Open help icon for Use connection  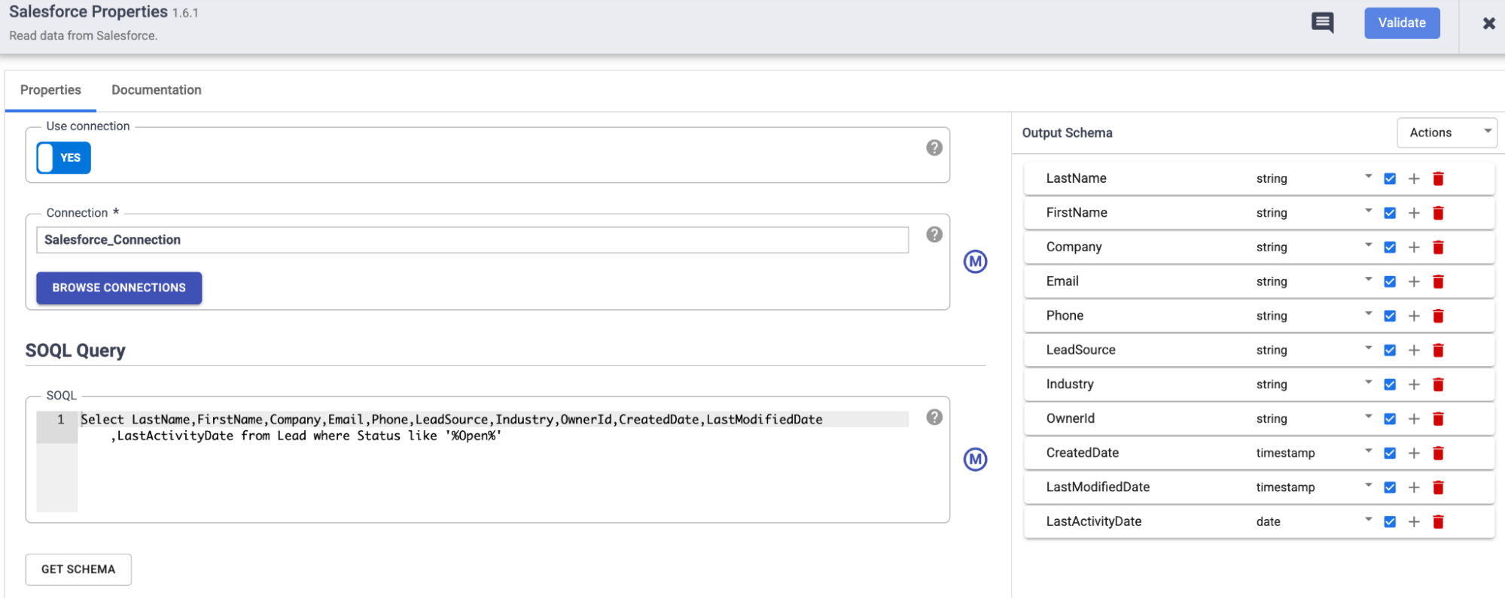[934, 148]
